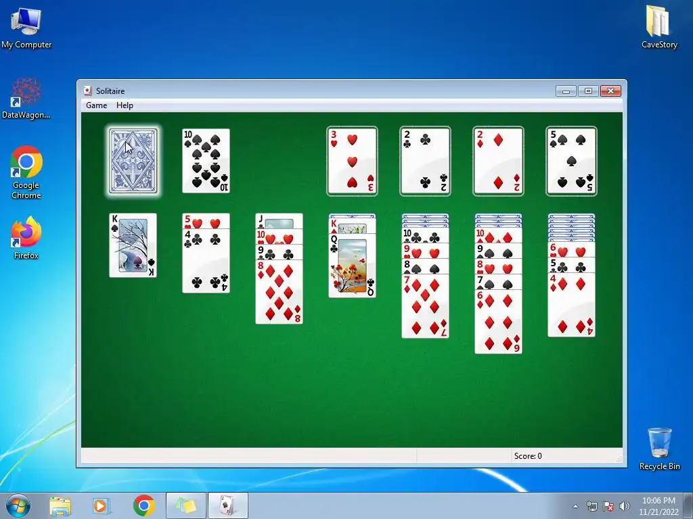The height and width of the screenshot is (519, 693).
Task: Maximize the Solitaire window
Action: pos(588,91)
